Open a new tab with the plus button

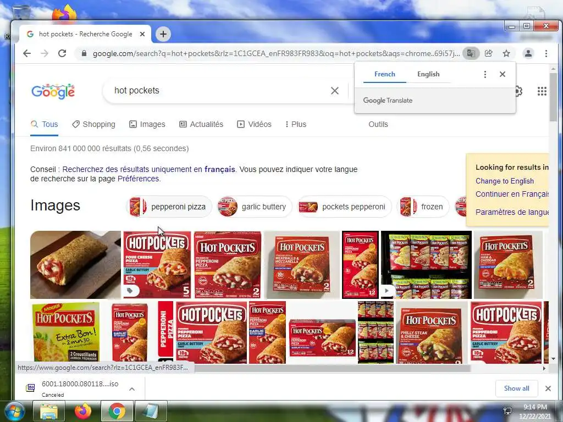(163, 34)
